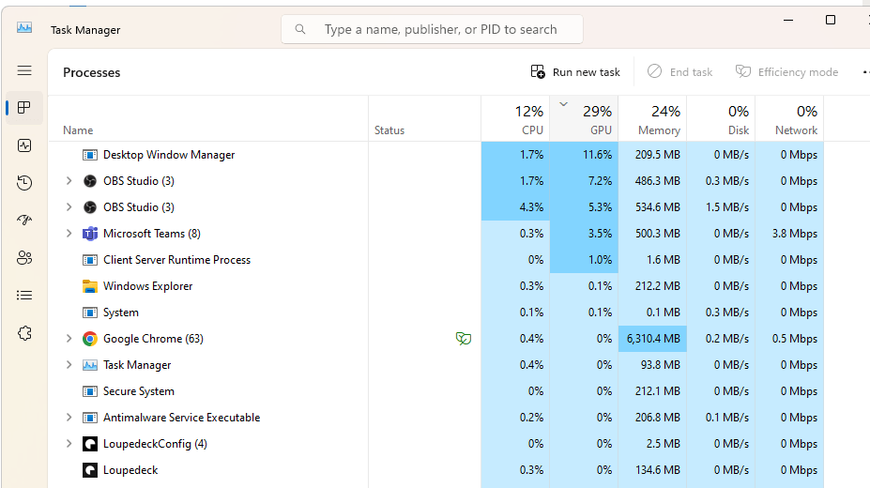Sort processes by the Name column
The height and width of the screenshot is (488, 870).
click(208, 118)
